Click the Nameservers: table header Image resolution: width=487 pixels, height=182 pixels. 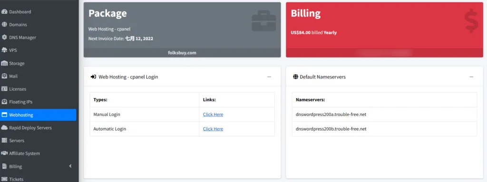(x=310, y=100)
